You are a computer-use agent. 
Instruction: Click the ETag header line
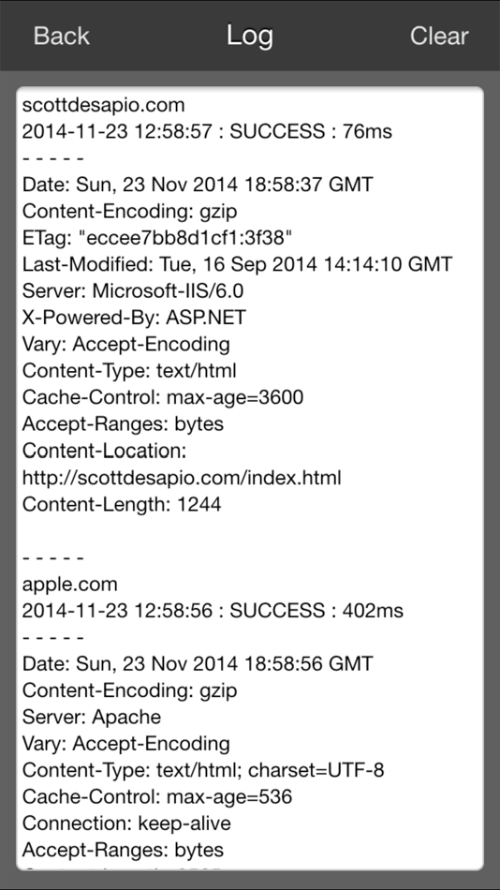157,238
